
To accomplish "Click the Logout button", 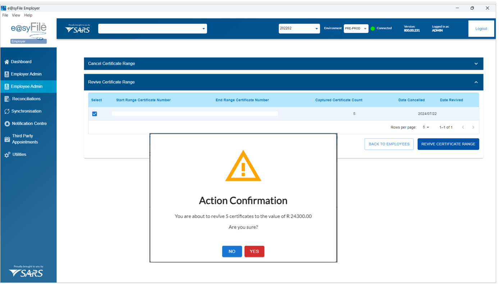I will click(481, 29).
